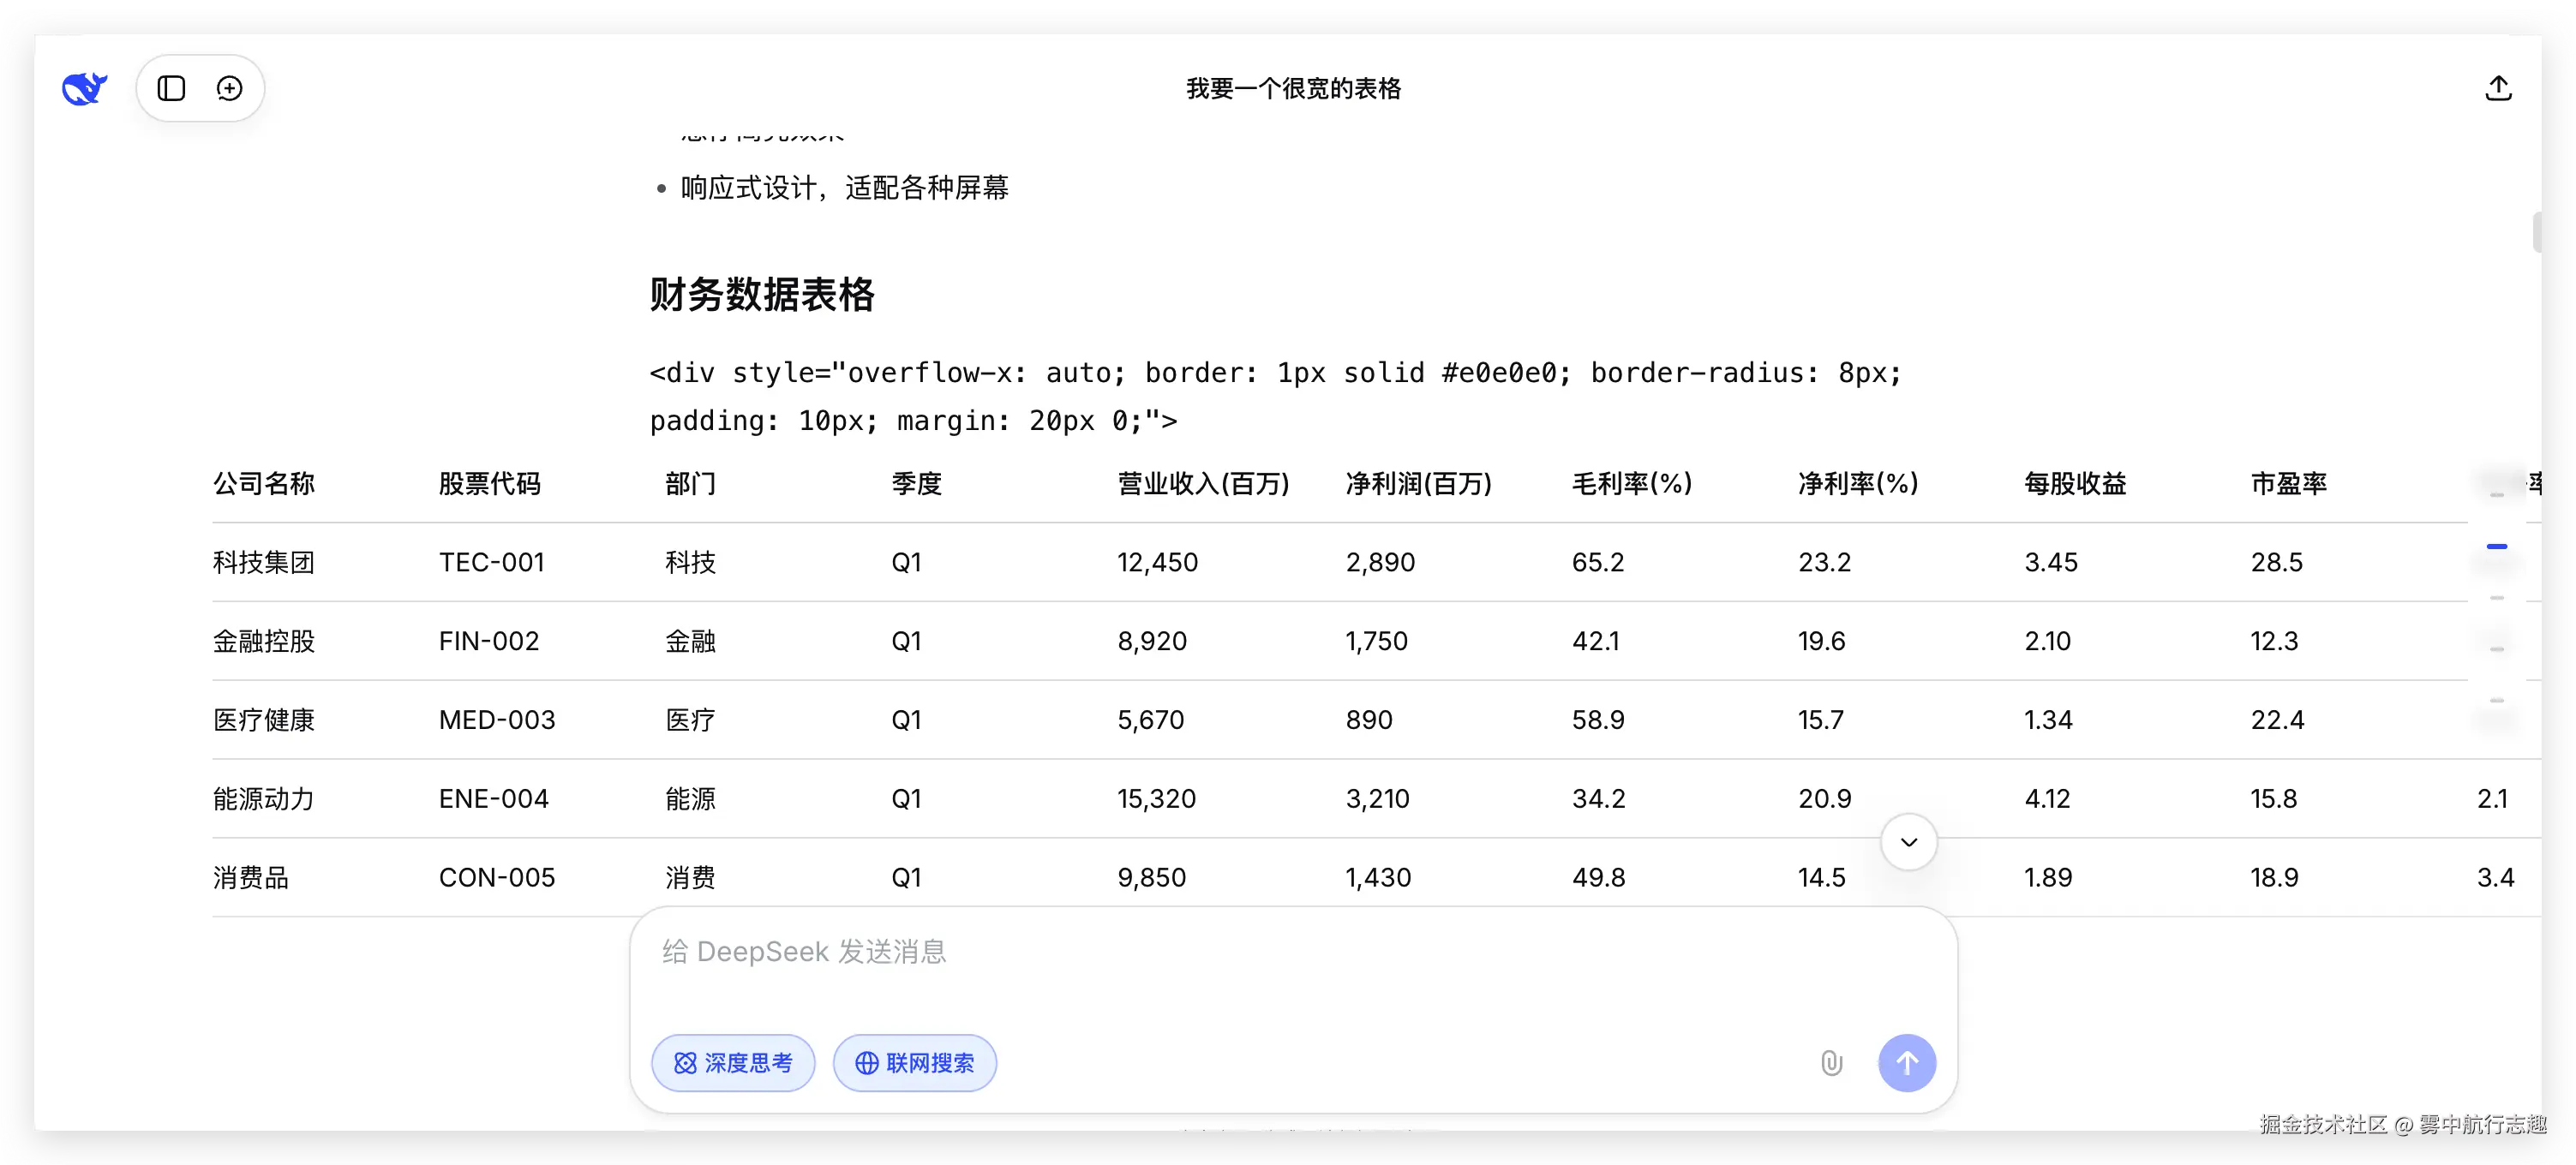Click the 营业收入(百万) column header

[1203, 484]
